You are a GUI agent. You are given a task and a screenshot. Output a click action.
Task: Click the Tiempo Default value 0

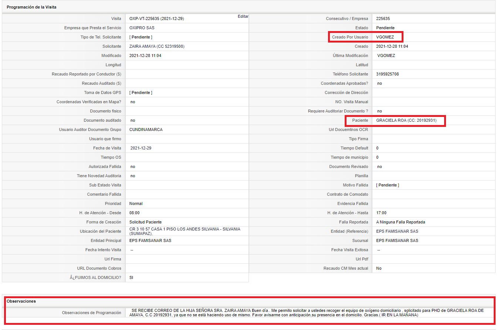coord(377,148)
